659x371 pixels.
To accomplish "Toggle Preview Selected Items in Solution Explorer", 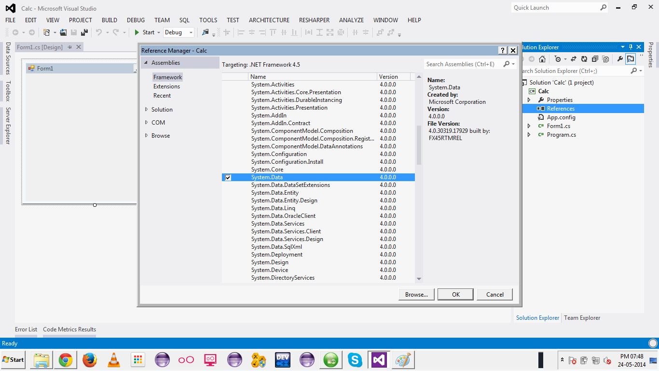I will tap(631, 59).
